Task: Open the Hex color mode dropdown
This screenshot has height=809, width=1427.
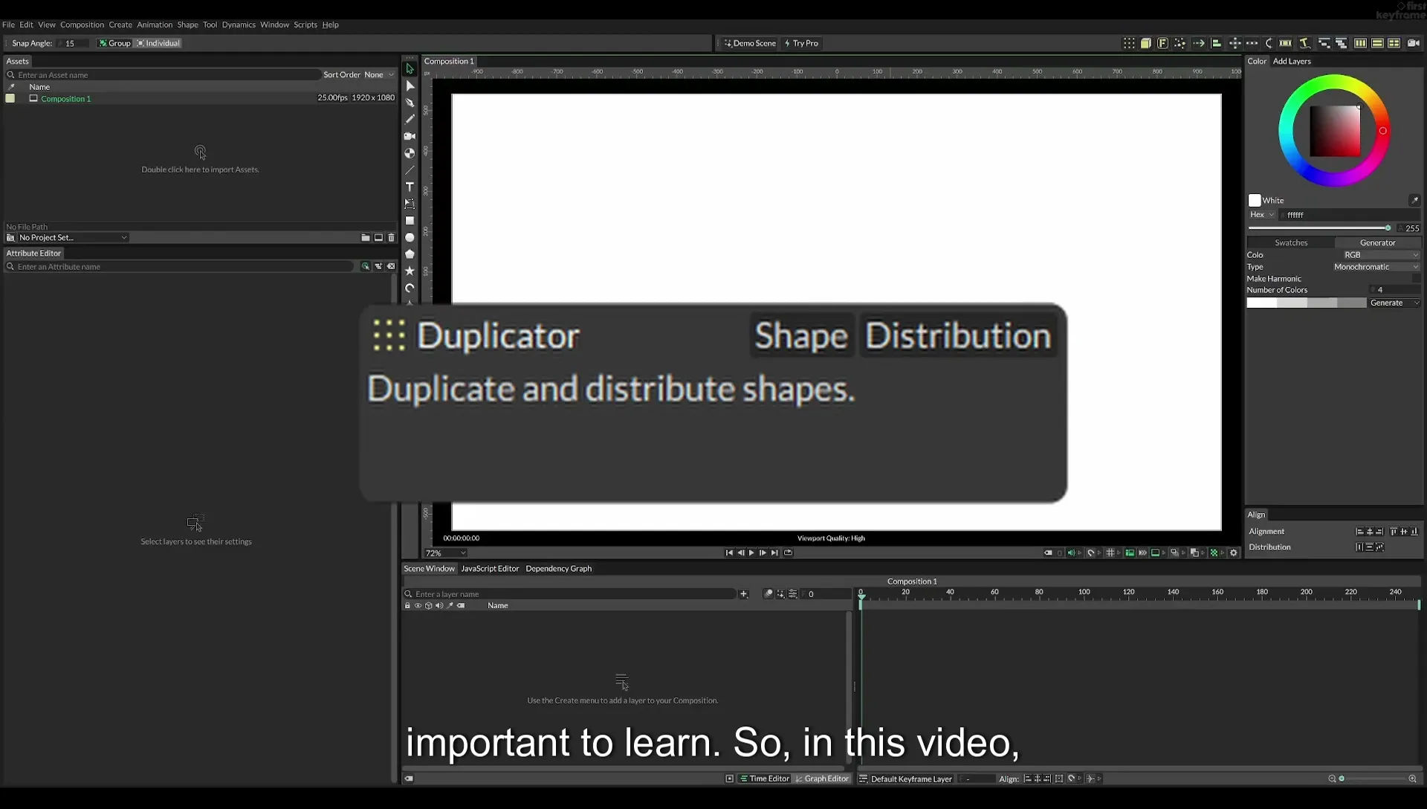Action: pyautogui.click(x=1262, y=215)
